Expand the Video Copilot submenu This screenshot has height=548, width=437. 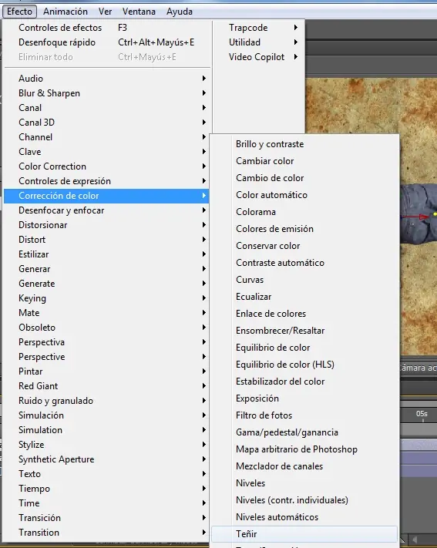259,57
